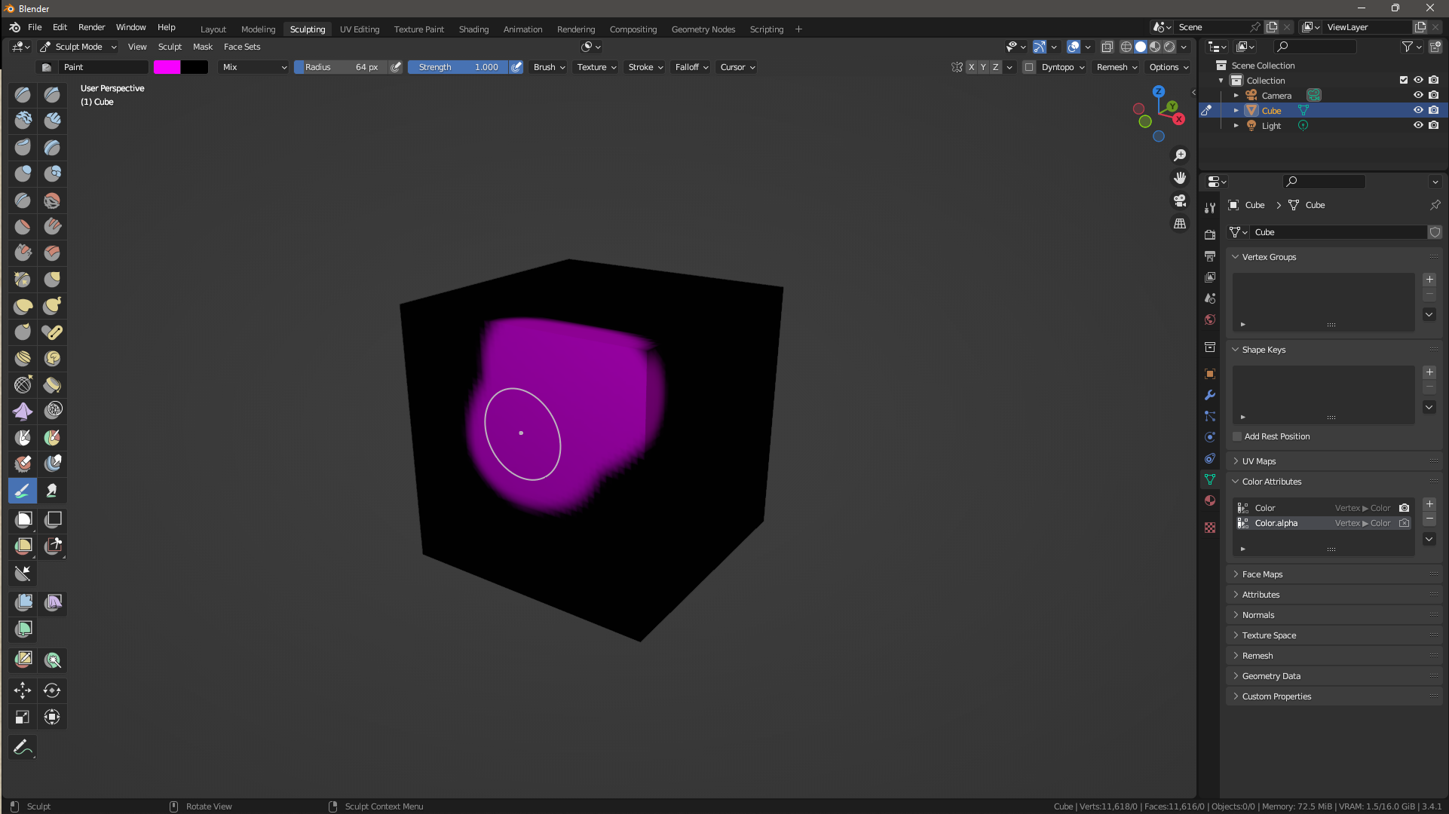
Task: Click the magenta primary color swatch
Action: (x=167, y=67)
